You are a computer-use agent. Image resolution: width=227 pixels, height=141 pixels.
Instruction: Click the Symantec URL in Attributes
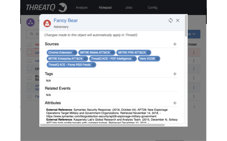(101, 116)
